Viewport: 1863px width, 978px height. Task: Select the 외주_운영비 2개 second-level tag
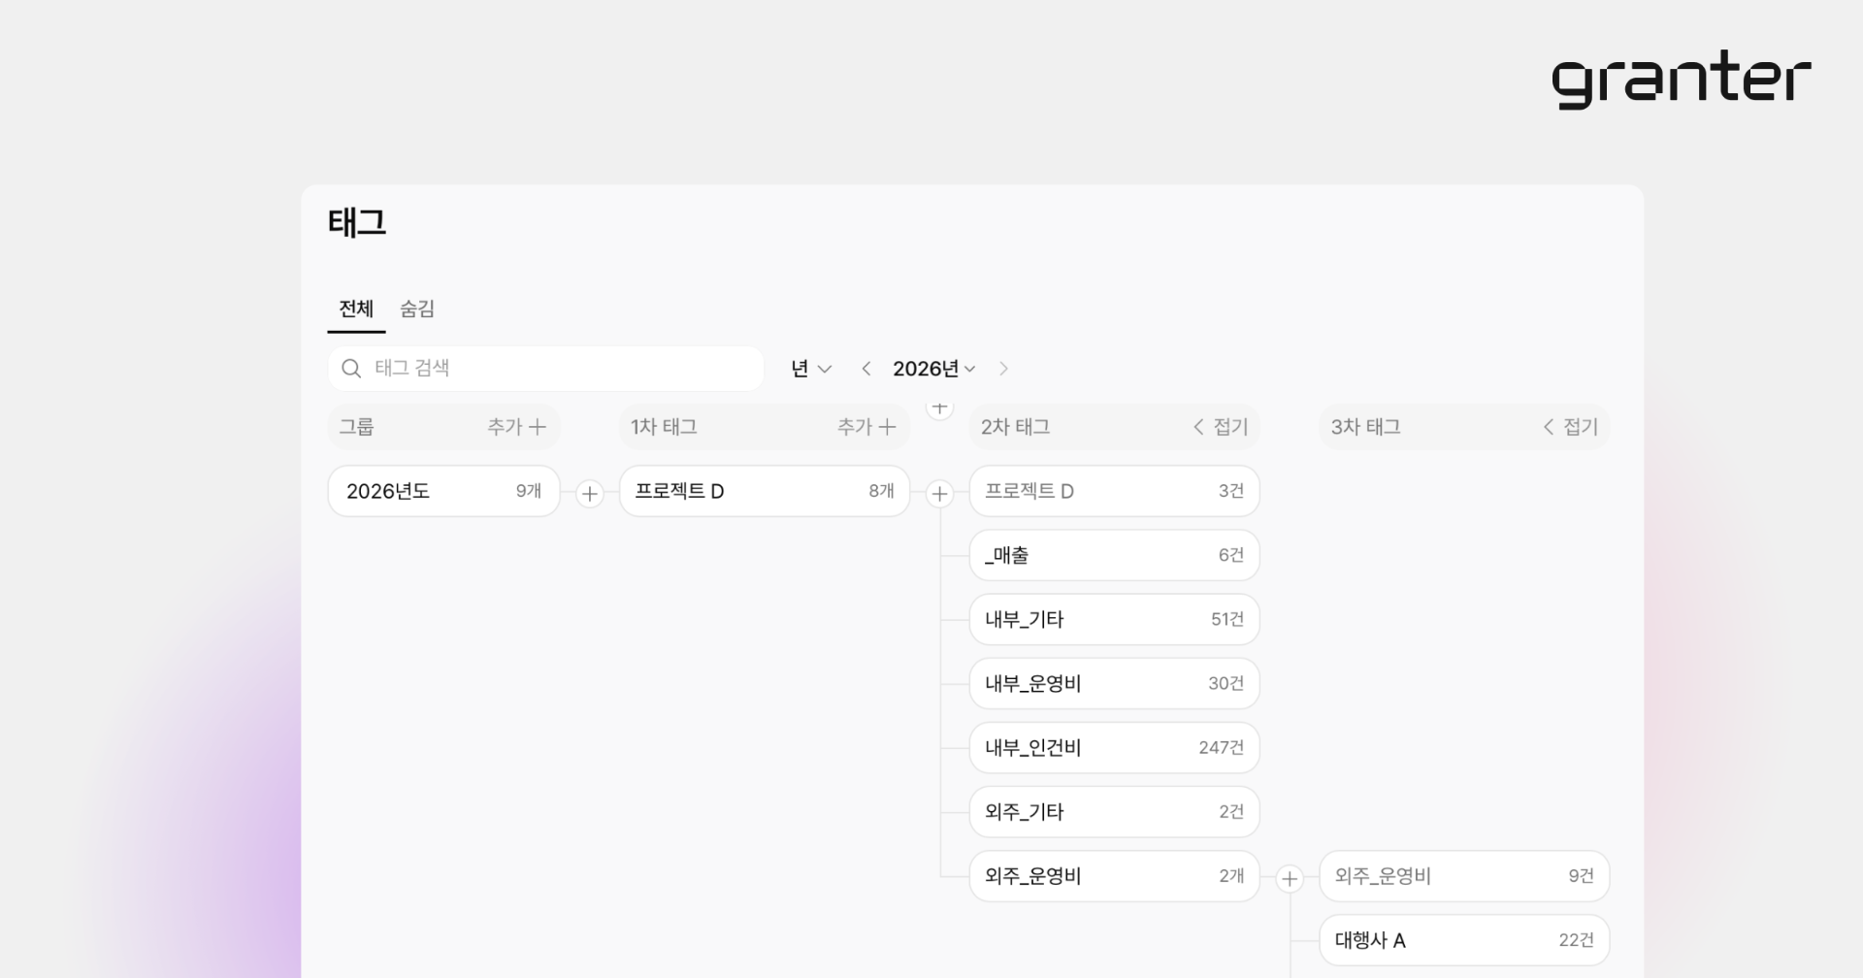point(1115,876)
